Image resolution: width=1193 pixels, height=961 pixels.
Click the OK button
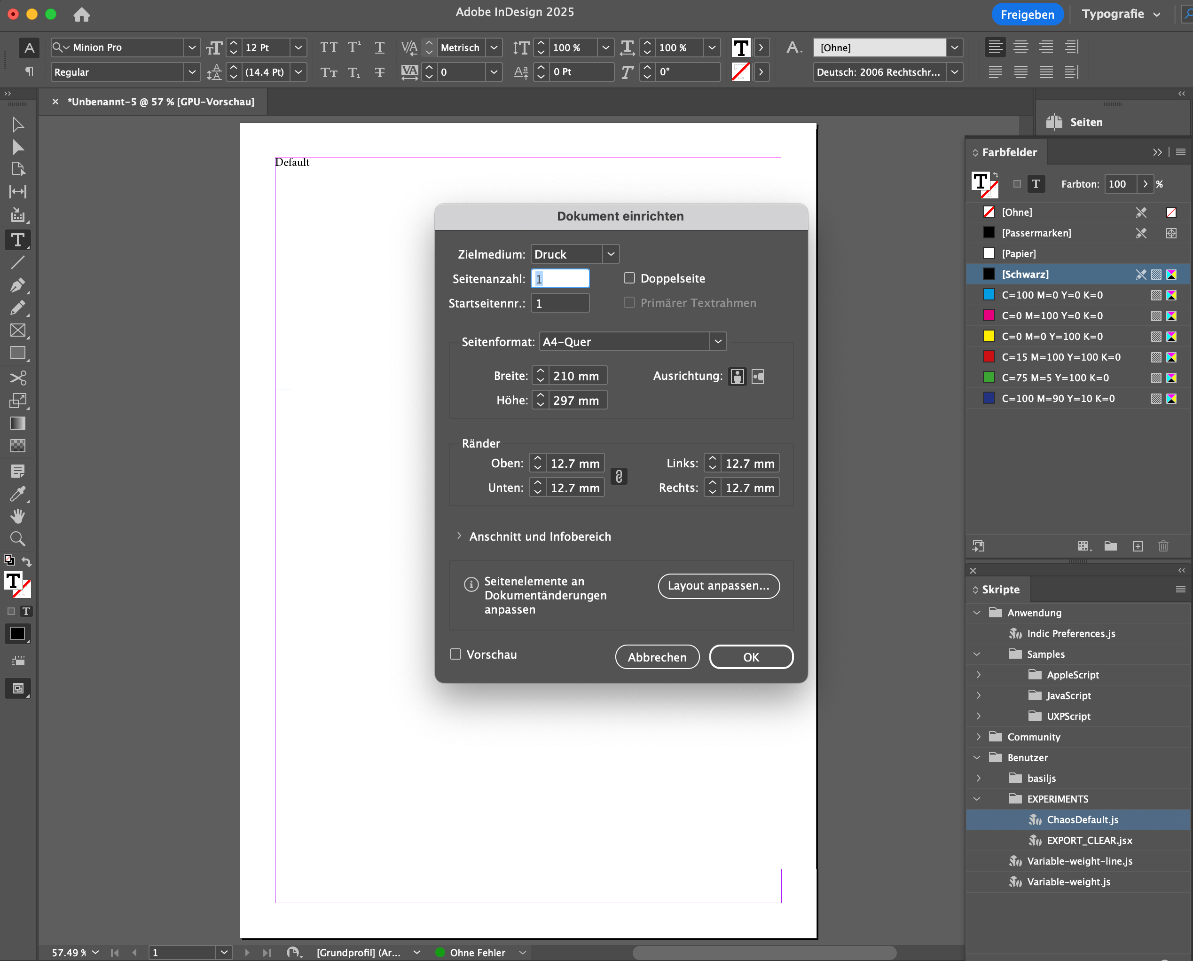pyautogui.click(x=751, y=656)
